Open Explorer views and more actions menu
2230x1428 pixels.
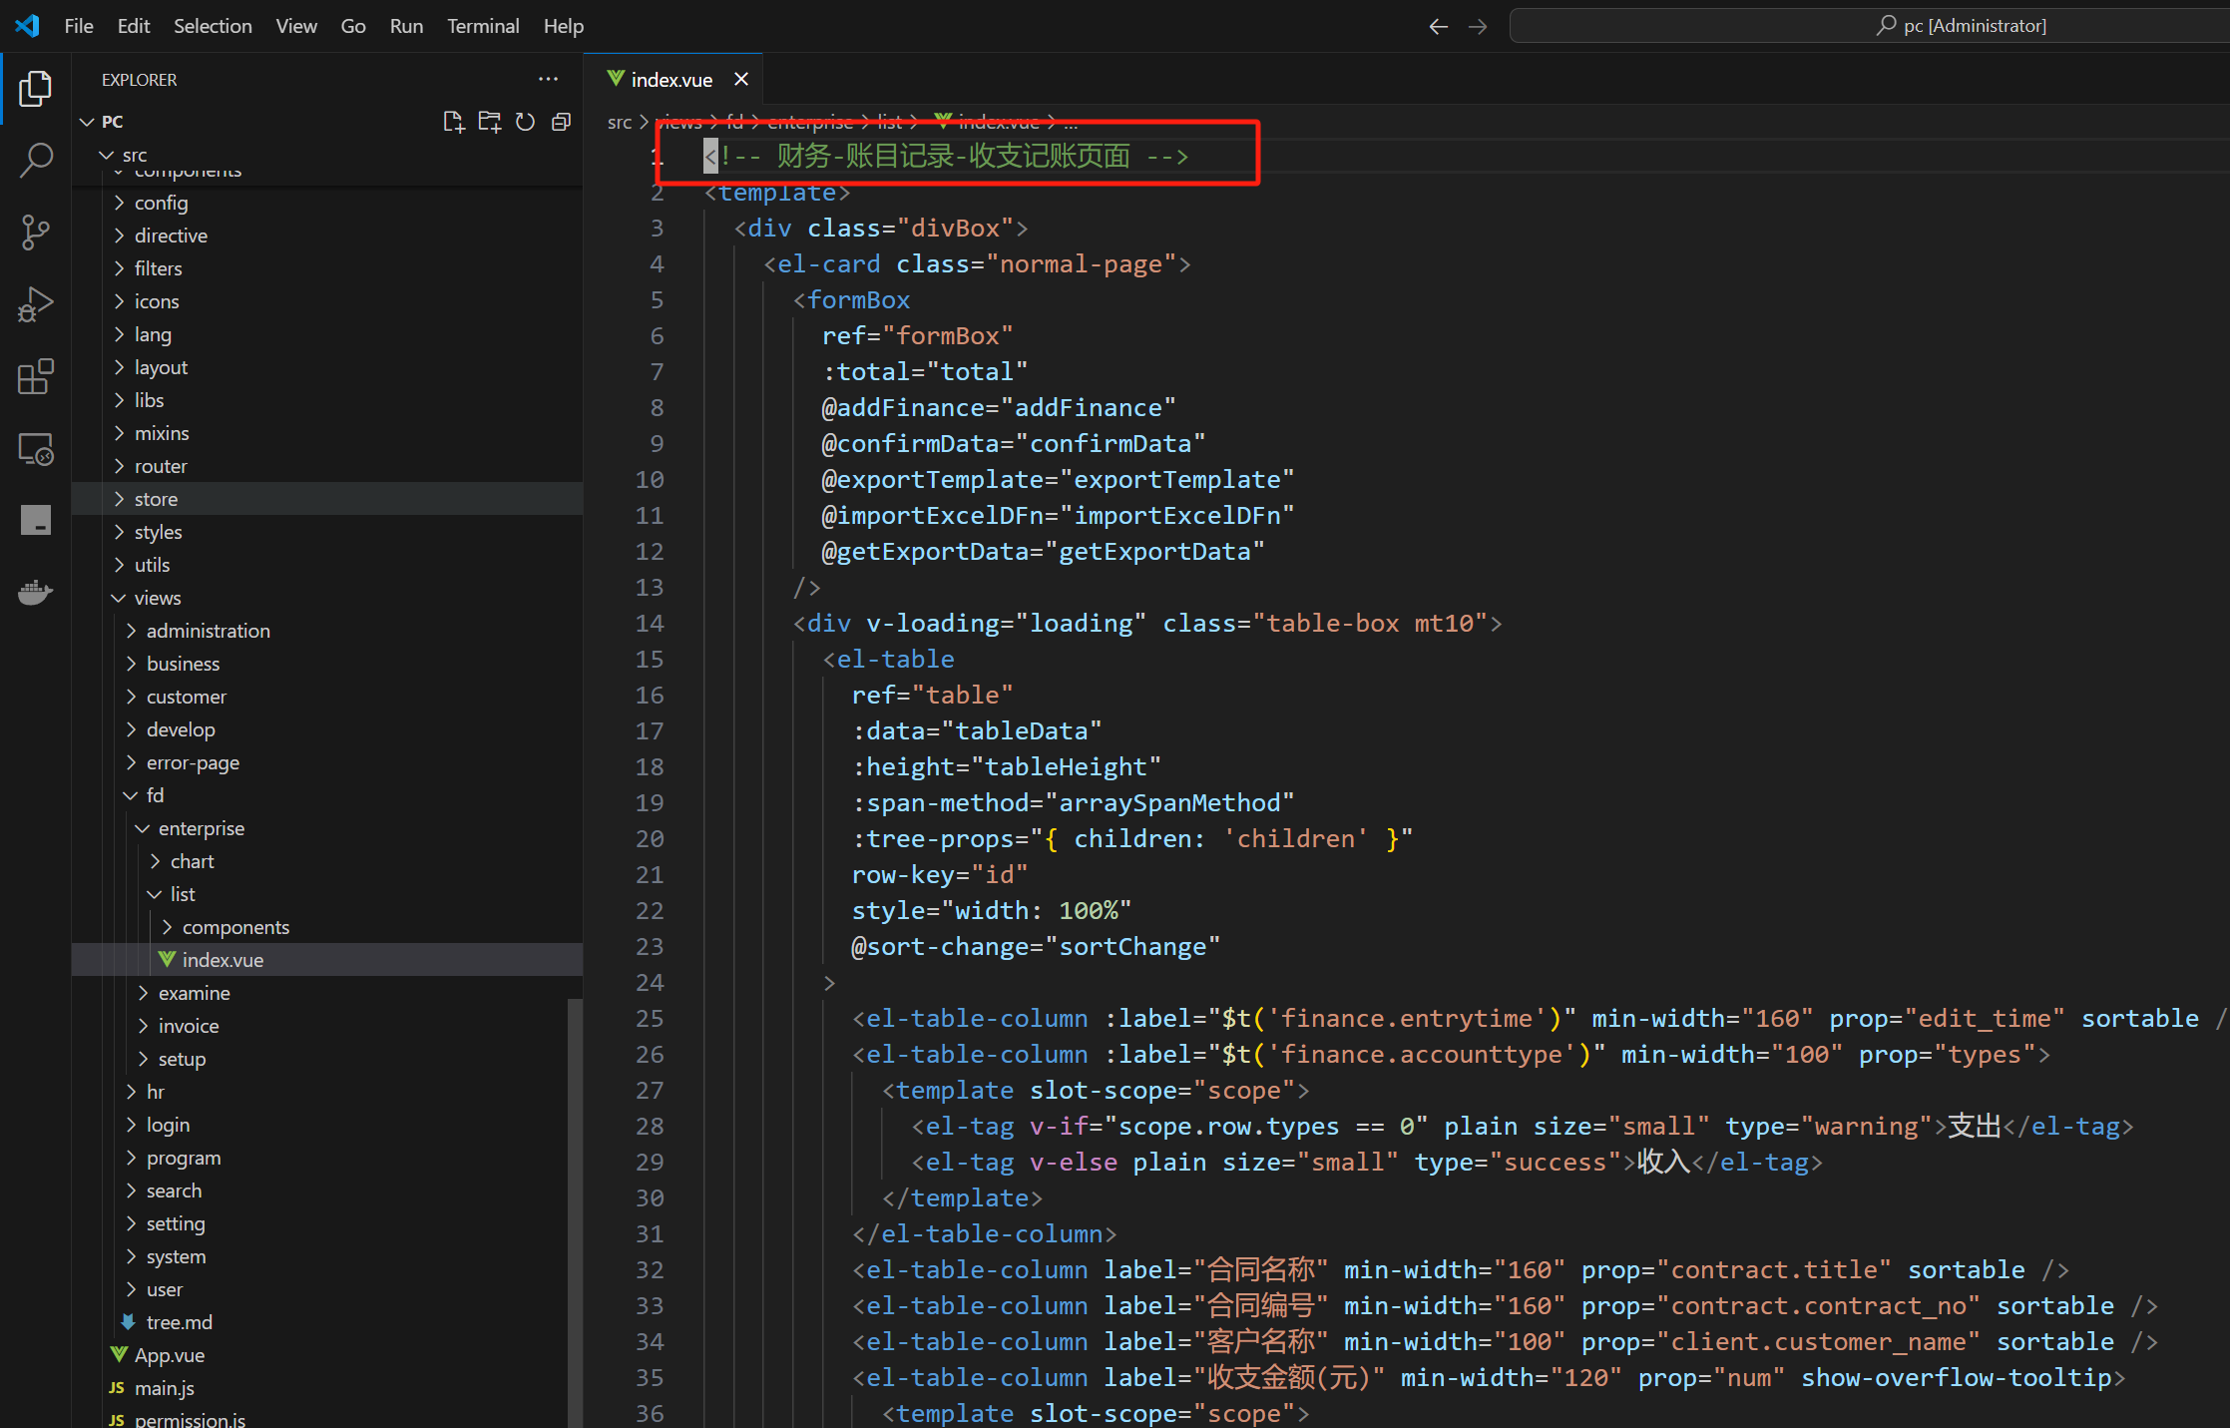548,79
